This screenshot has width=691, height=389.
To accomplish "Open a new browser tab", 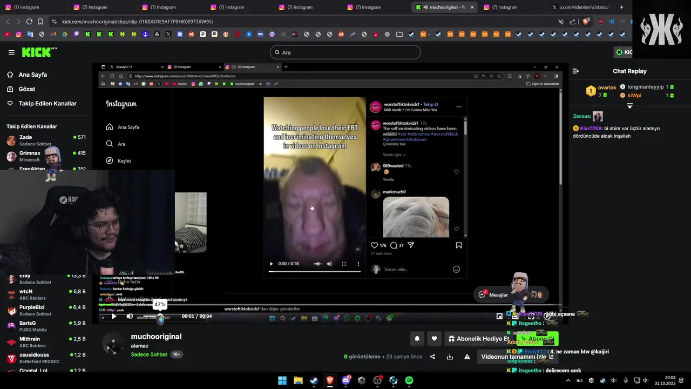I will 621,7.
